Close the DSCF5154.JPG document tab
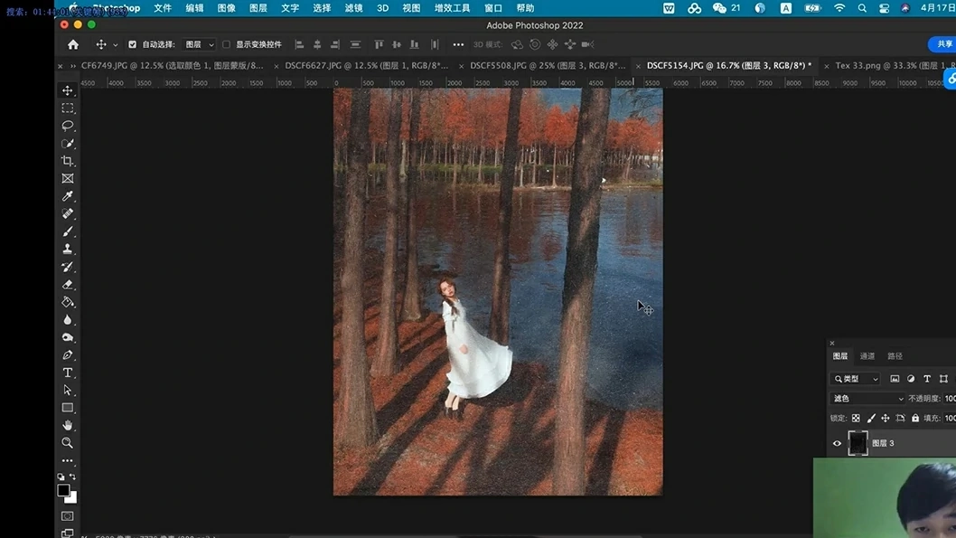 638,66
